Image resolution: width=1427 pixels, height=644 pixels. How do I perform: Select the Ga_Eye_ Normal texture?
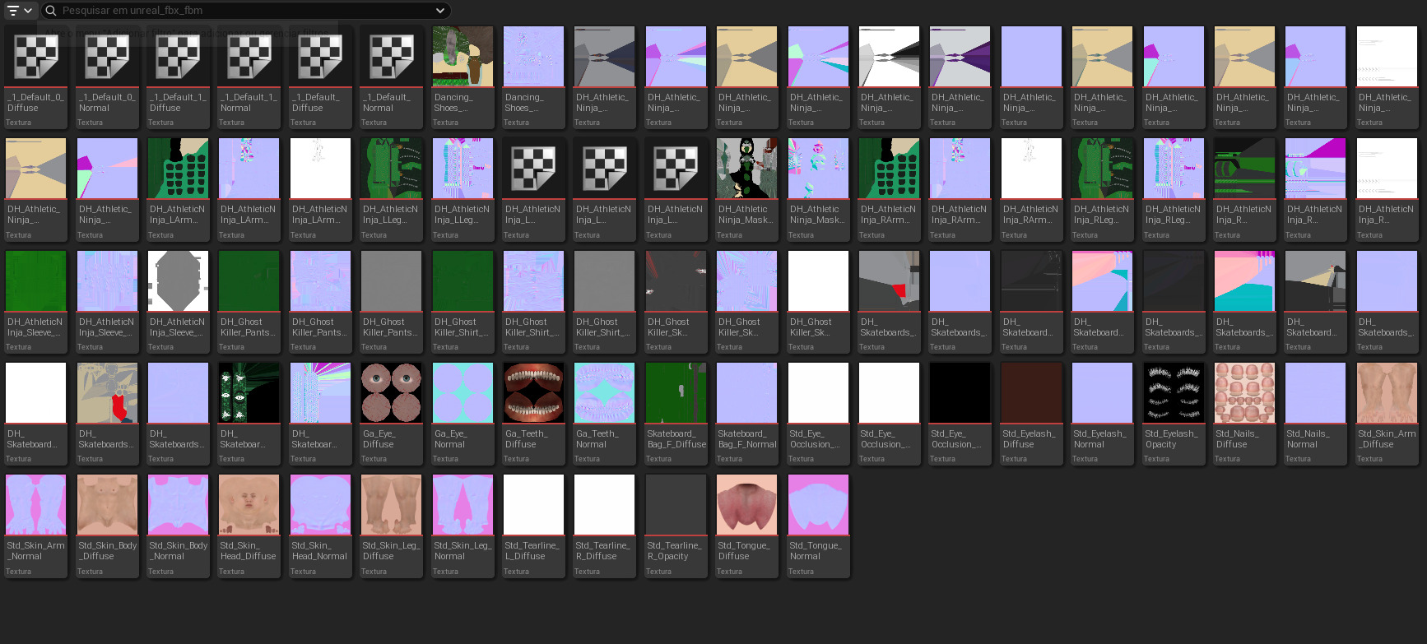click(463, 413)
